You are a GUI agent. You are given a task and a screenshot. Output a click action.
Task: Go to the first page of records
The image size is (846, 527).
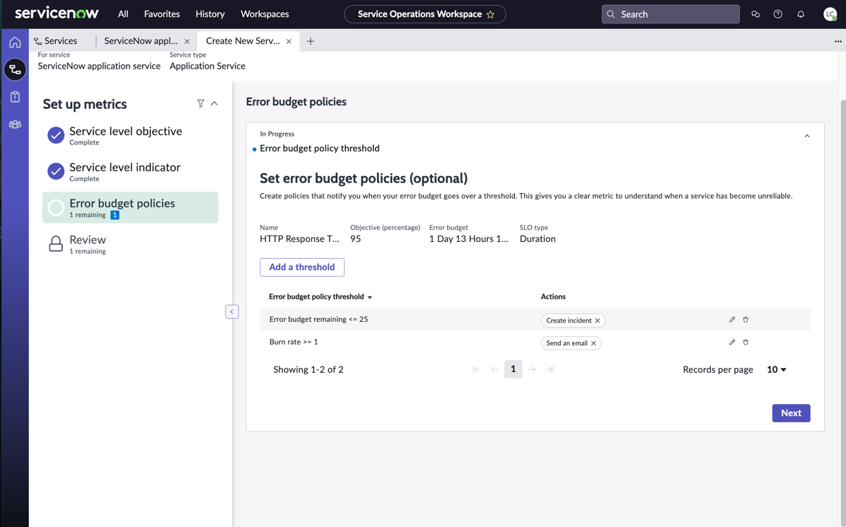click(x=477, y=369)
